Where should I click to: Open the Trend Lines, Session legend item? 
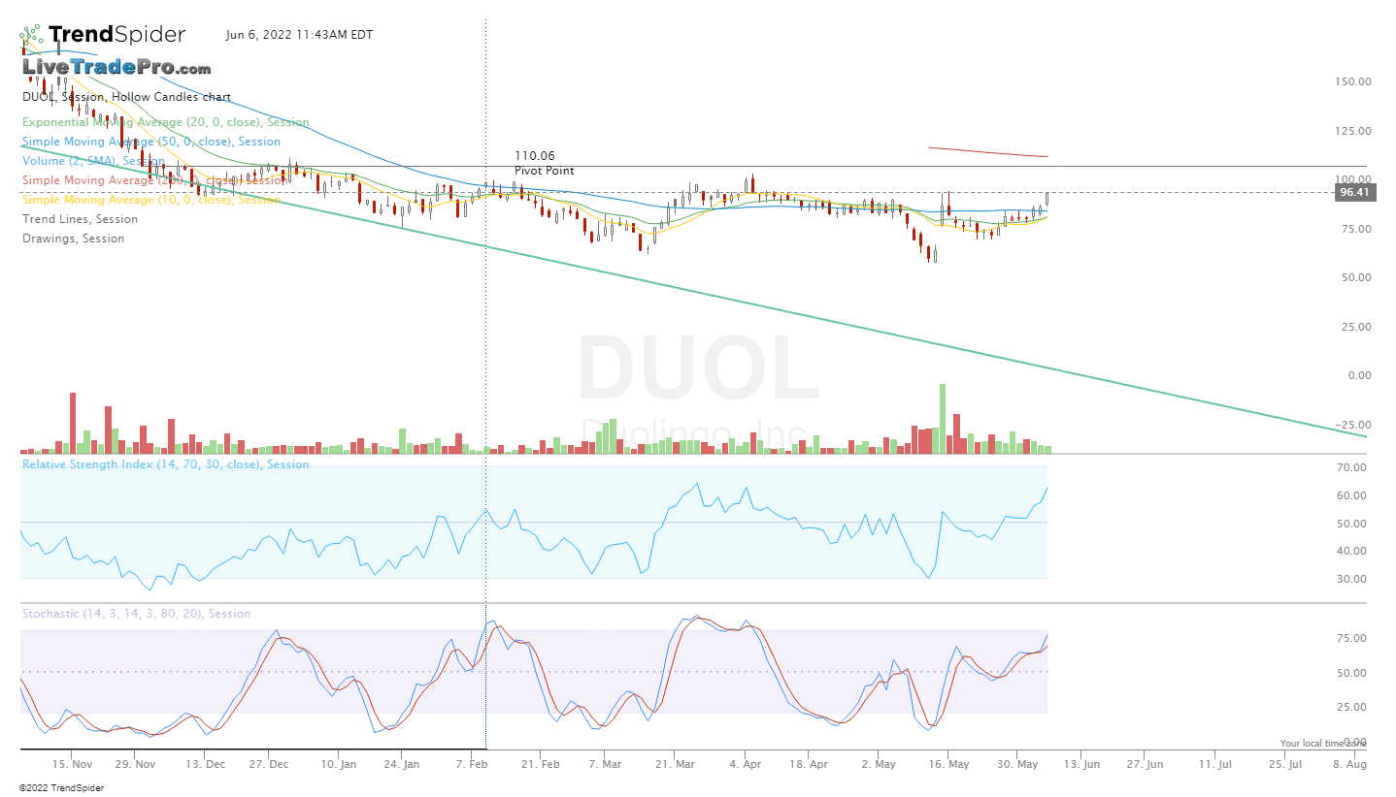pos(80,219)
